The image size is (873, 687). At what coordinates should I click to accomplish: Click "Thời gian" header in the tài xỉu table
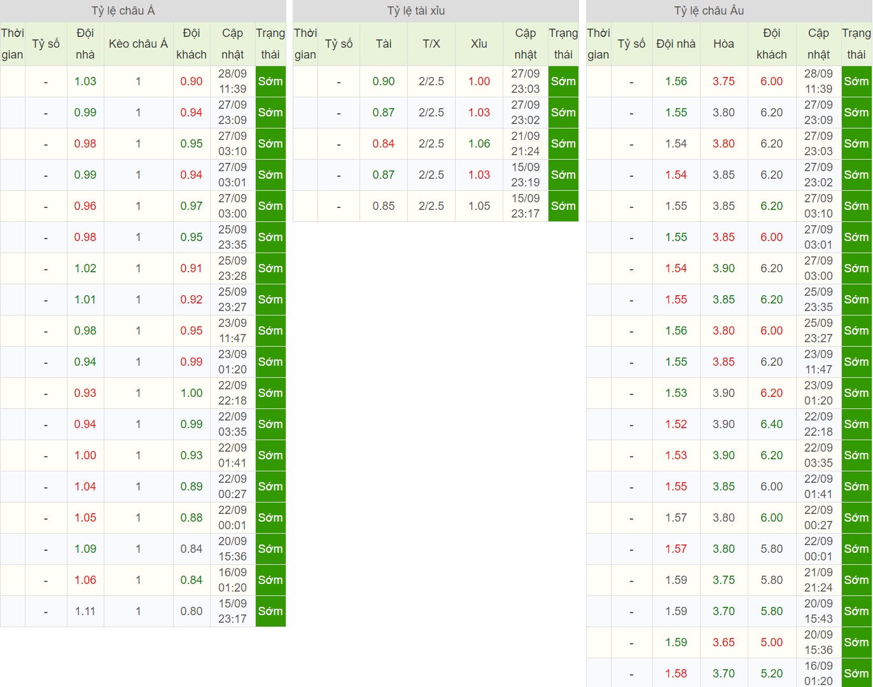coord(305,44)
